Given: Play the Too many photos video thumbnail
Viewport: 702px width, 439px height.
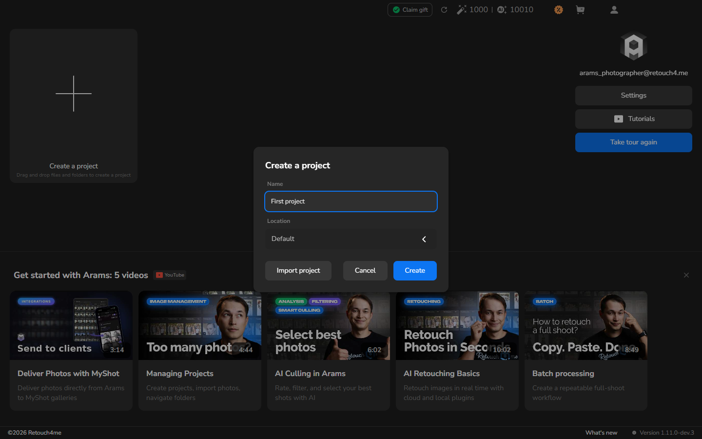Looking at the screenshot, I should point(200,325).
